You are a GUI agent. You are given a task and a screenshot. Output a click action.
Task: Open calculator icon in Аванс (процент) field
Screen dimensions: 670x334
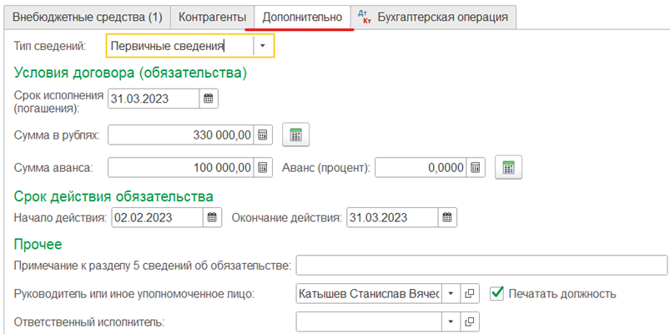coord(476,168)
